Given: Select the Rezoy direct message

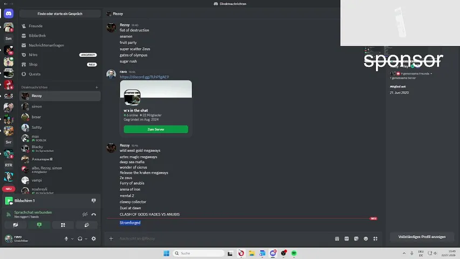Looking at the screenshot, I should pos(60,96).
